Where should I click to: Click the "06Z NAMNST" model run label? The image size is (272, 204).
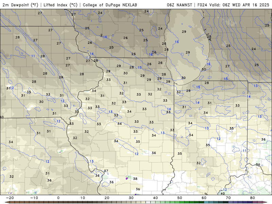click(180, 5)
